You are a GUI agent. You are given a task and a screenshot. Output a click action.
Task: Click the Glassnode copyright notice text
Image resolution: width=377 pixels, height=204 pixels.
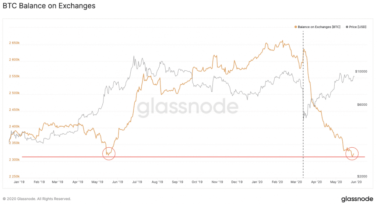[x=37, y=199]
